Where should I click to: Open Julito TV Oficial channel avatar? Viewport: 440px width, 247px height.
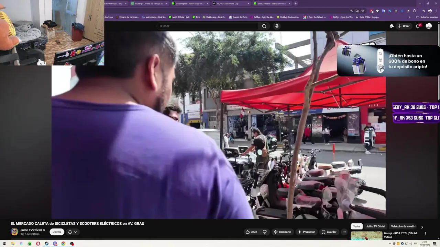14,232
